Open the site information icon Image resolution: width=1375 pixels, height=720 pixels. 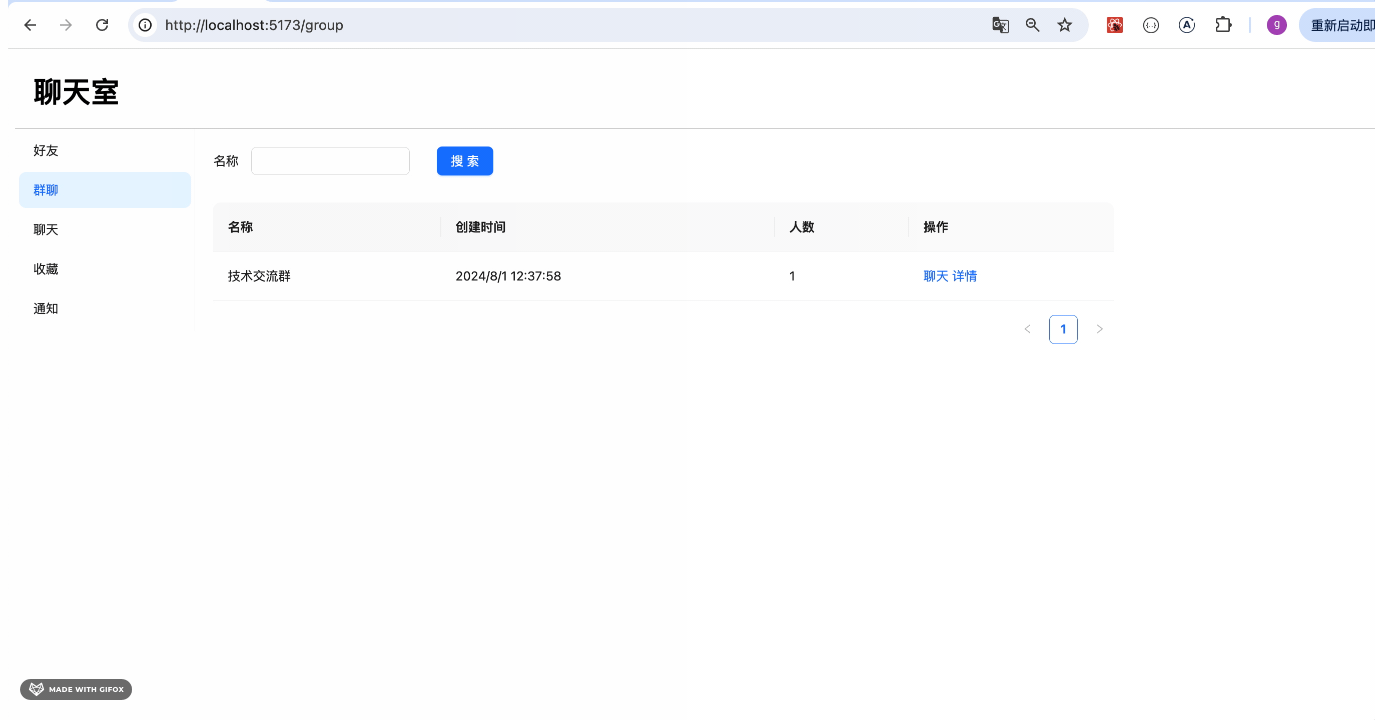(x=145, y=25)
